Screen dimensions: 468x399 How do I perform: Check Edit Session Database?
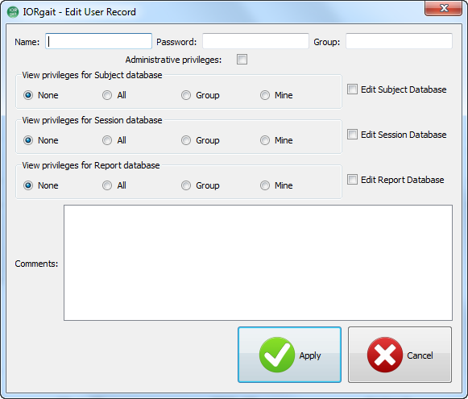pos(352,135)
